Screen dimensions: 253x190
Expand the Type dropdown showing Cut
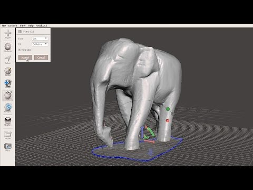point(40,39)
